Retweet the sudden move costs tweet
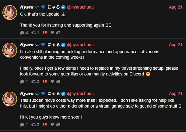Image resolution: width=186 pixels, height=132 pixels. [x=33, y=125]
